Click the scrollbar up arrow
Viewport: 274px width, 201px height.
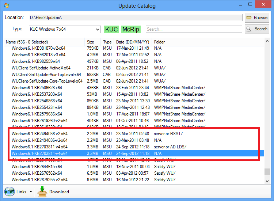[x=267, y=41]
